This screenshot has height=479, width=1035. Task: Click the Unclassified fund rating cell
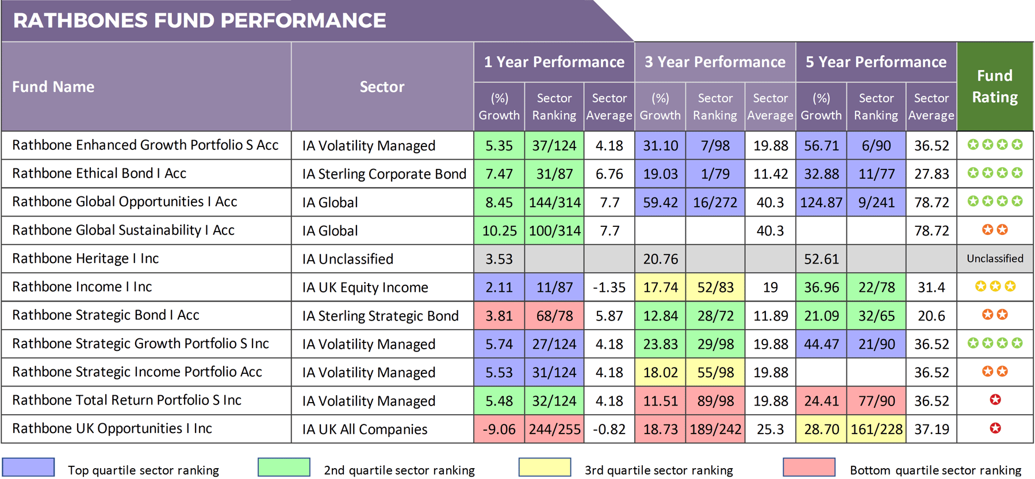point(995,258)
